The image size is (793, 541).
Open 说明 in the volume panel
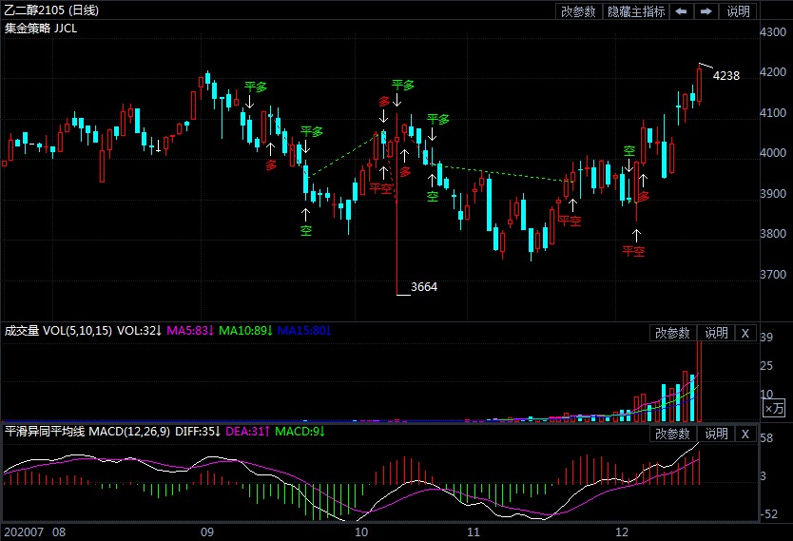pos(716,333)
